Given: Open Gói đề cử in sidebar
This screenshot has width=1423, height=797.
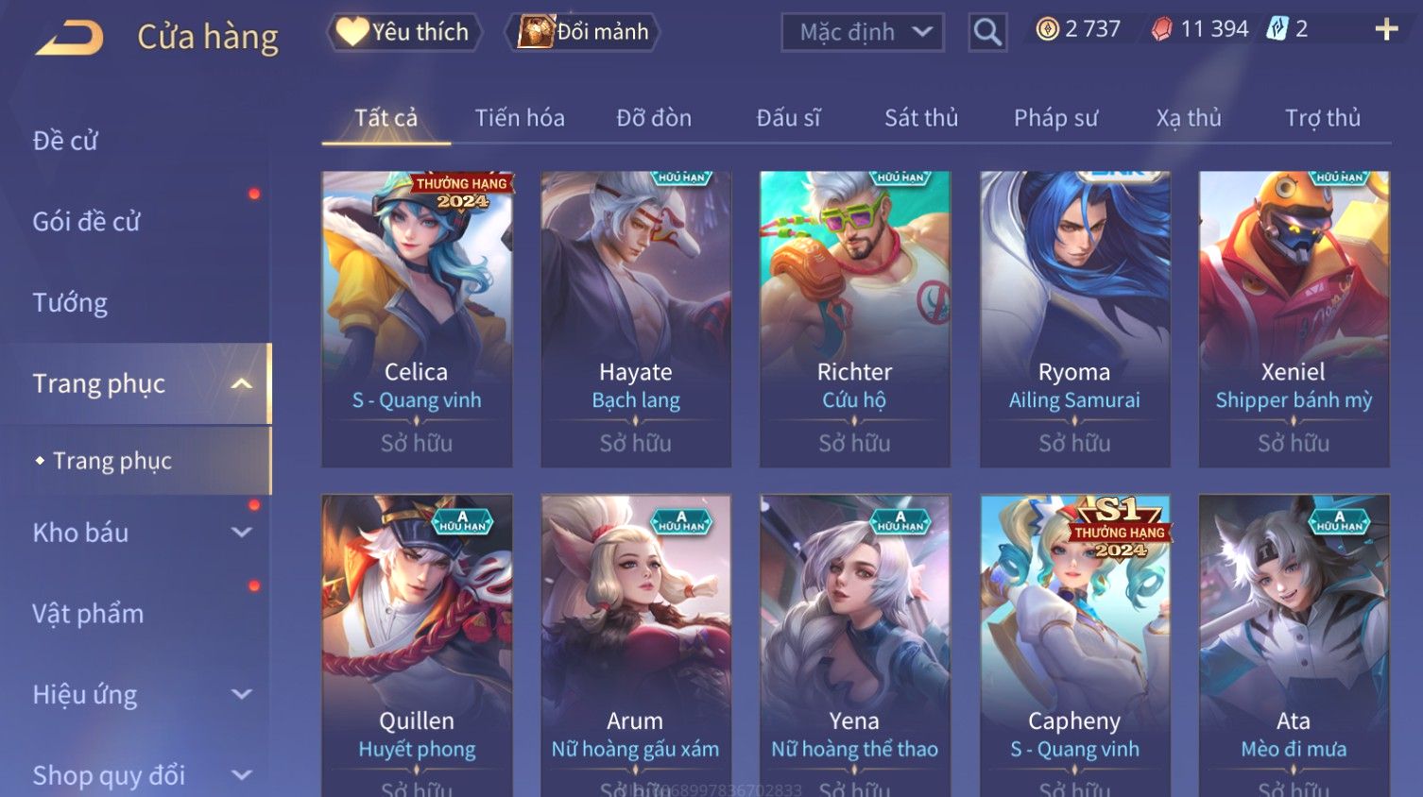Looking at the screenshot, I should [86, 222].
